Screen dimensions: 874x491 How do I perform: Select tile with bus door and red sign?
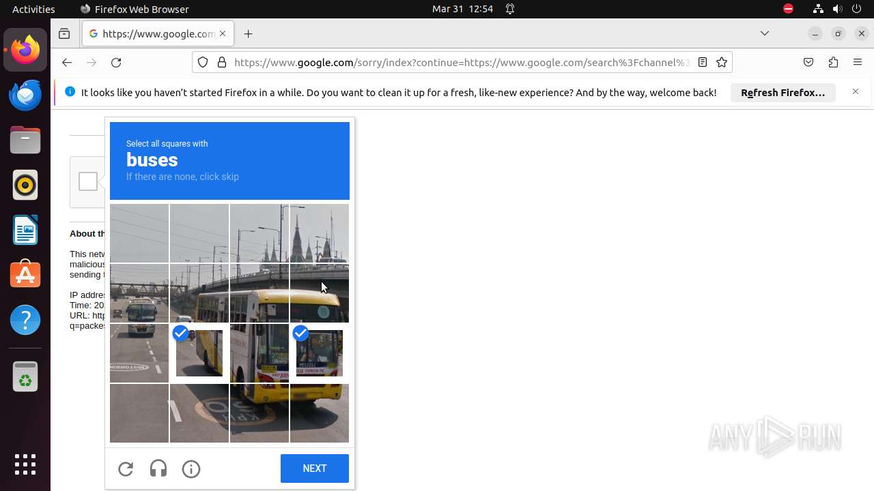[x=259, y=353]
